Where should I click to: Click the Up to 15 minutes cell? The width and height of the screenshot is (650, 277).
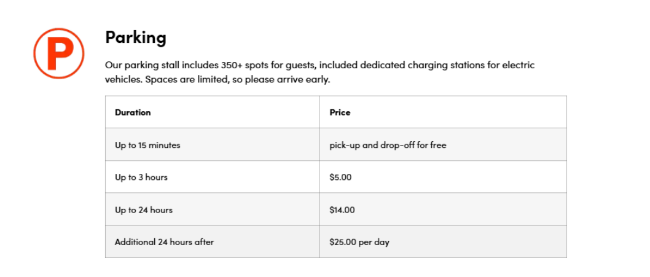pyautogui.click(x=147, y=146)
